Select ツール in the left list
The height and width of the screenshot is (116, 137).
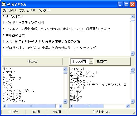(x=7, y=75)
